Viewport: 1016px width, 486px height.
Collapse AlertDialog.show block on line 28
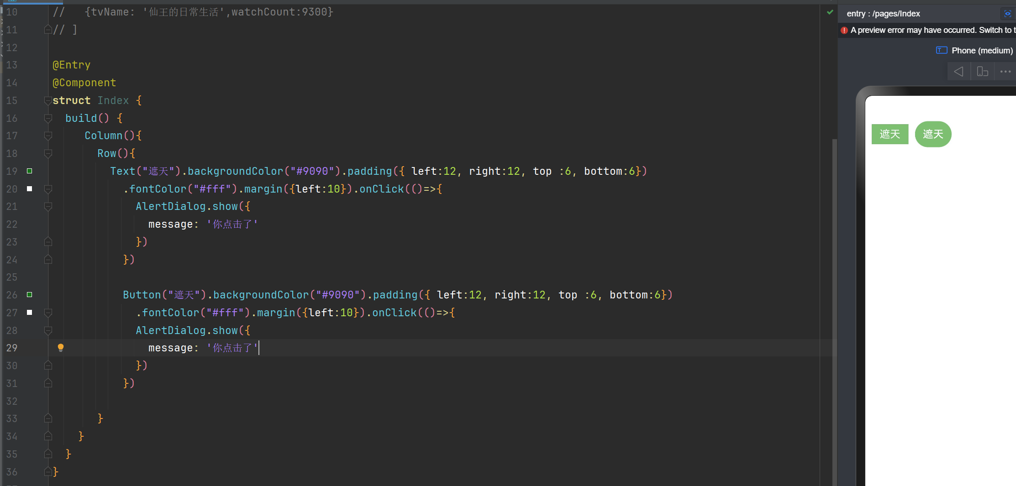(x=48, y=330)
